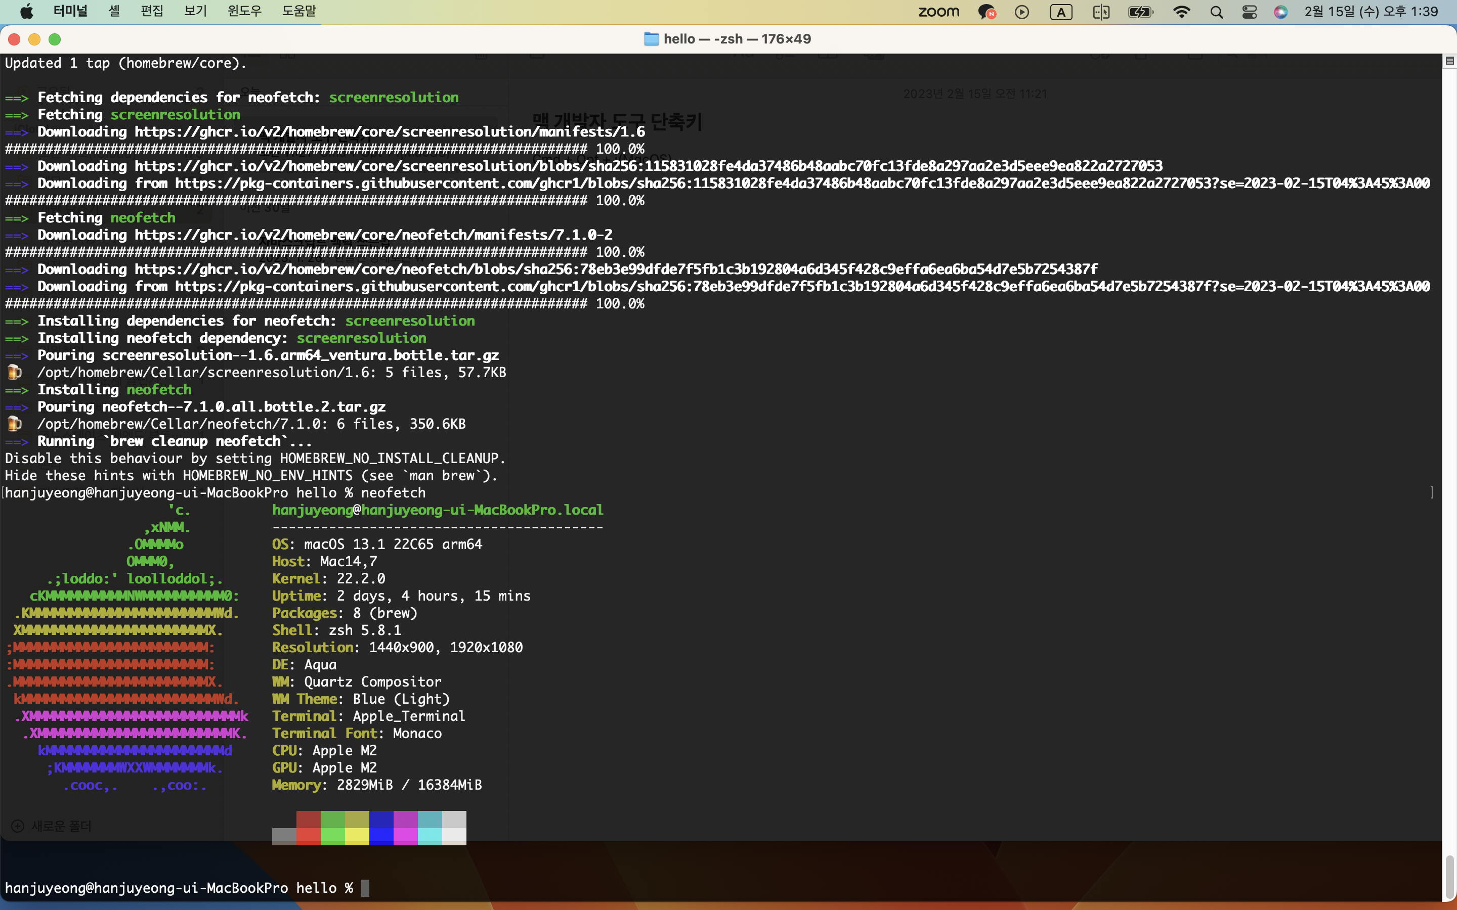Open the 터미널 menu

pyautogui.click(x=70, y=12)
